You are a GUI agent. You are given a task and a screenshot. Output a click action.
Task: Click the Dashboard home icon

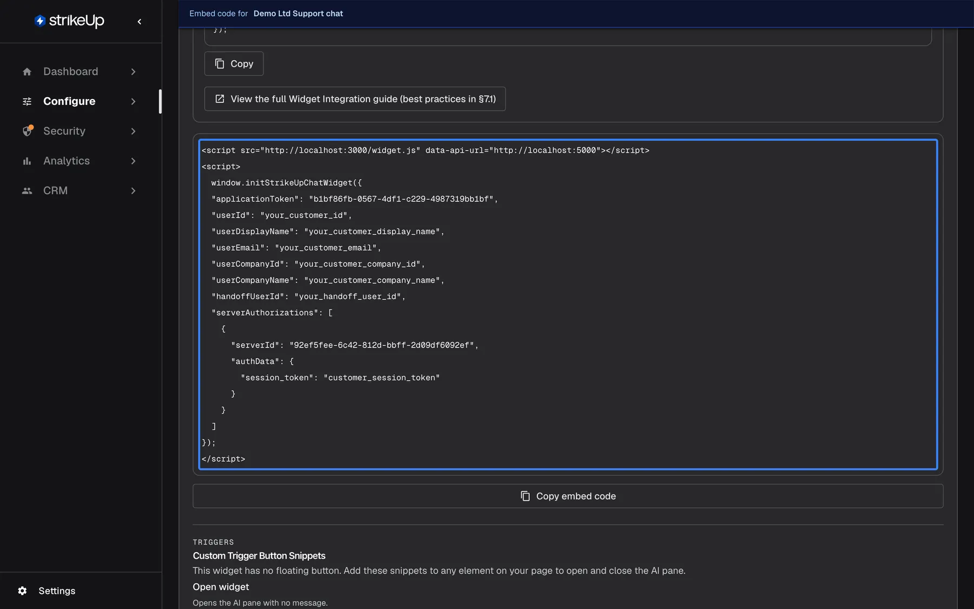pos(27,71)
